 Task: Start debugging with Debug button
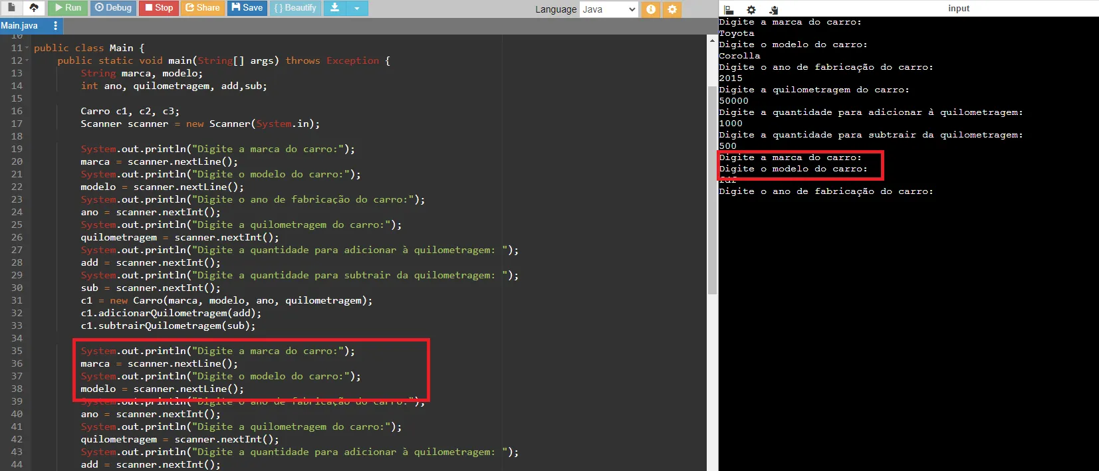(x=113, y=8)
